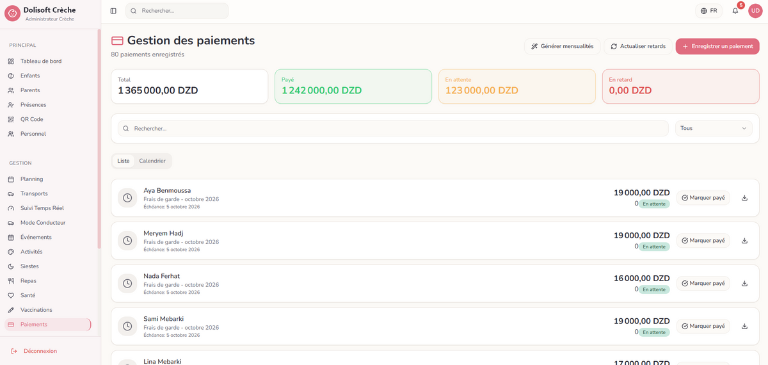Click the Générer mensualités button
This screenshot has width=768, height=365.
(x=563, y=46)
